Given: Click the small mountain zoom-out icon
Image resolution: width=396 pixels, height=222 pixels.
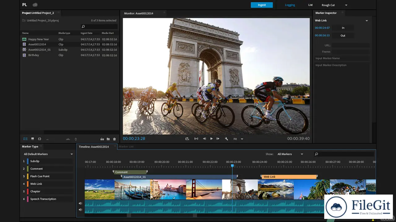Looking at the screenshot, I should click(47, 139).
